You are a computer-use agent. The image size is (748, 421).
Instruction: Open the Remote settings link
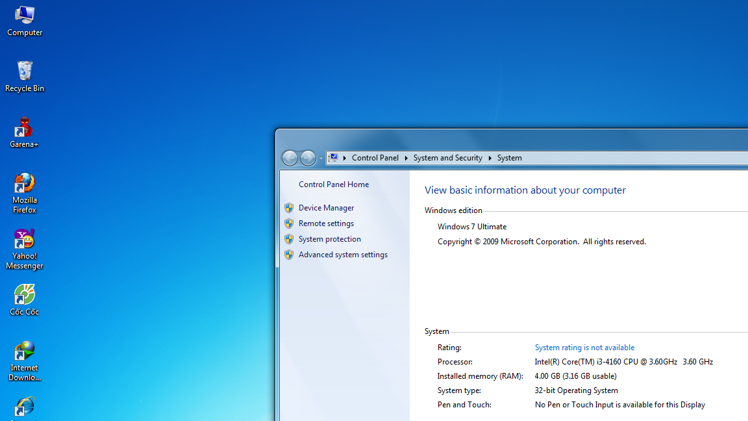point(326,223)
